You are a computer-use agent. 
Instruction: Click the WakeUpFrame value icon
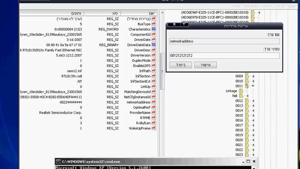tap(153, 128)
